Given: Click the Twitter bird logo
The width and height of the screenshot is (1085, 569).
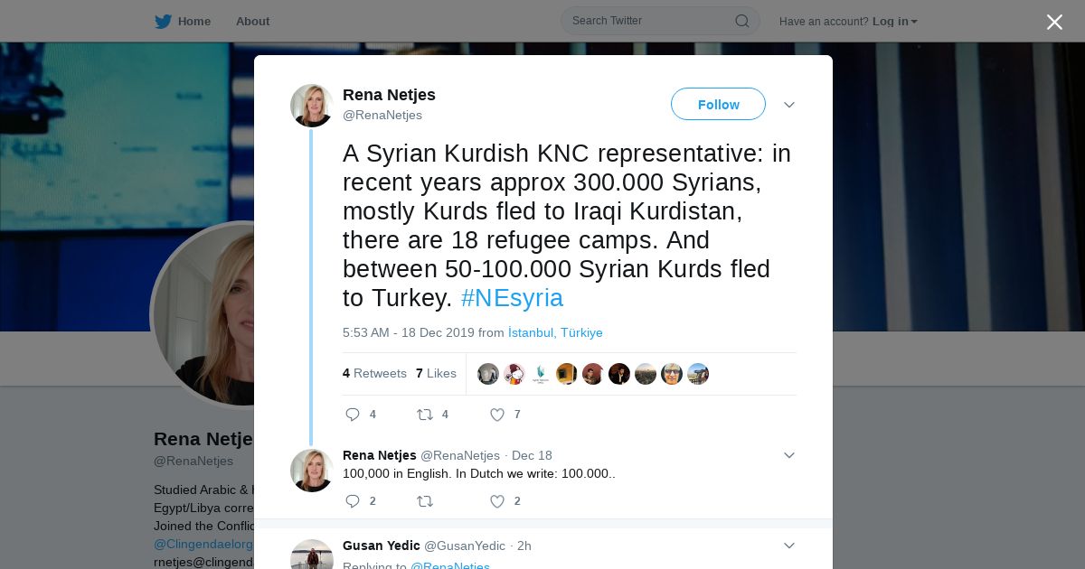Looking at the screenshot, I should pyautogui.click(x=163, y=21).
